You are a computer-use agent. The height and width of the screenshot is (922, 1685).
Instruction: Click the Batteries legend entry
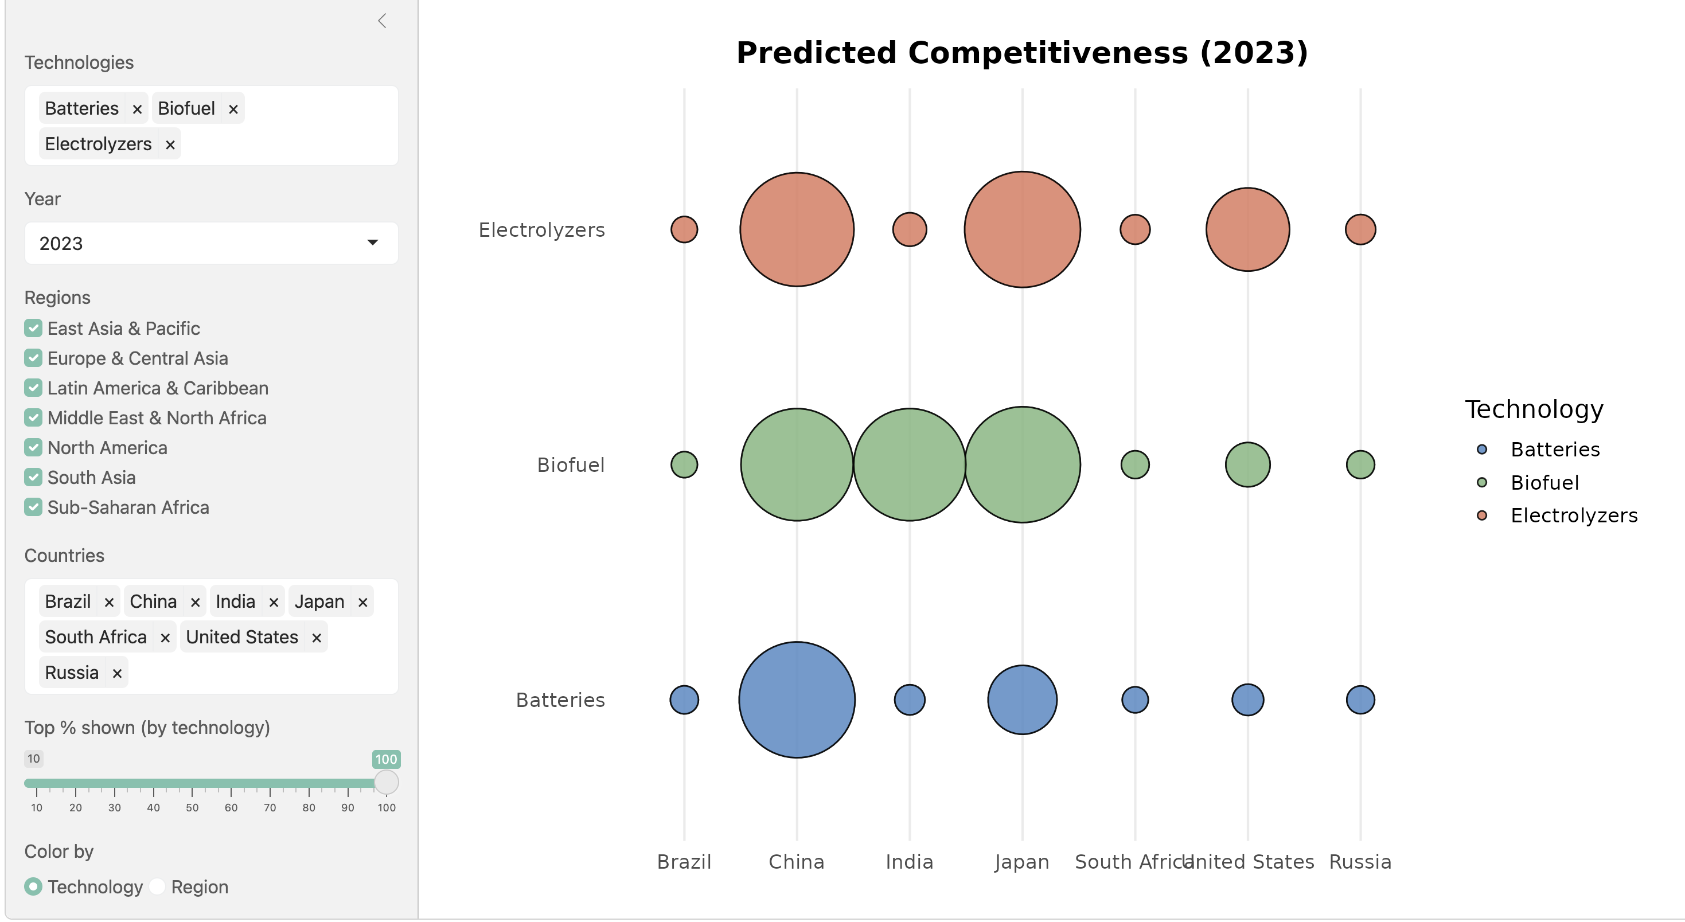1554,450
